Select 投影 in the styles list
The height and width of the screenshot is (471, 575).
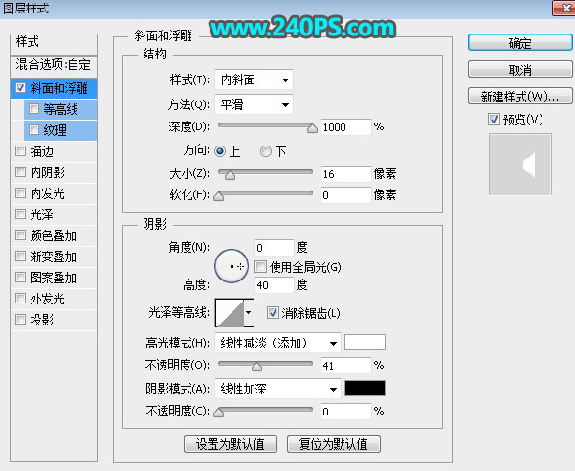[x=41, y=320]
